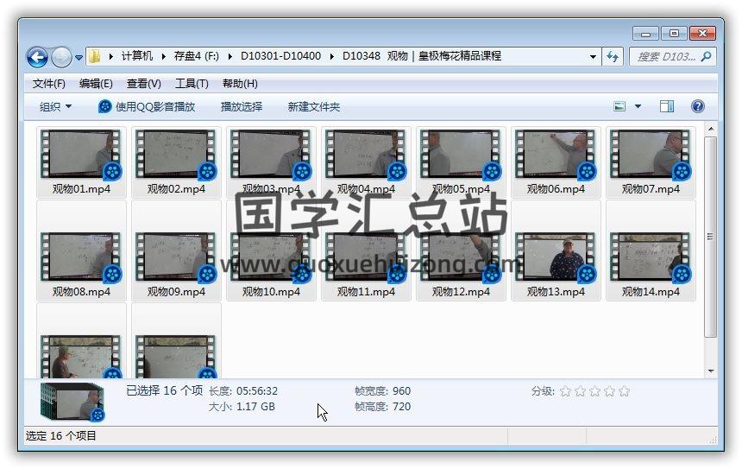Select 观物06.mp4 video file
Image resolution: width=742 pixels, height=469 pixels.
click(x=556, y=162)
